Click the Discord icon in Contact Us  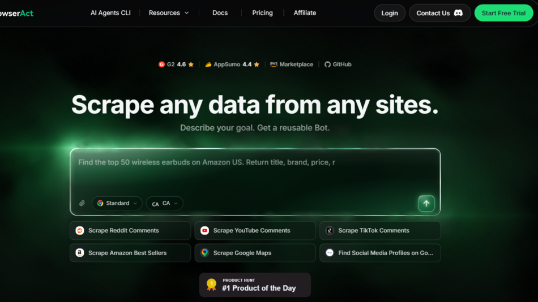[x=458, y=13]
